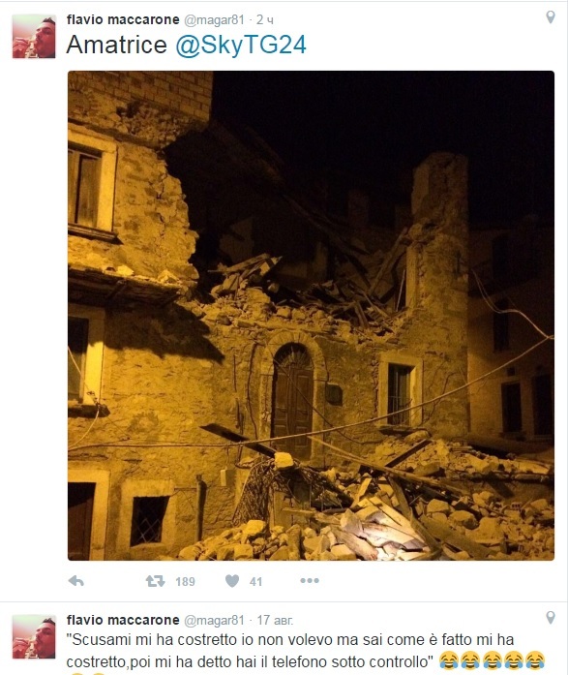Click location pin on the Amatrice tweet
This screenshot has width=568, height=675.
coord(551,17)
